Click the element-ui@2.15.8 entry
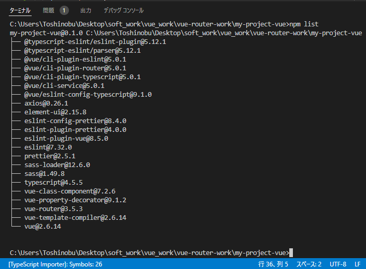 [x=55, y=112]
